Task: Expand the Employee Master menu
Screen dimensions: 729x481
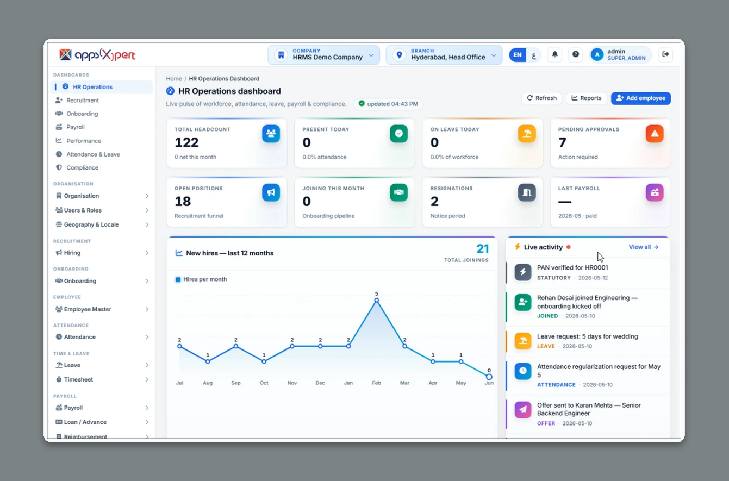Action: point(102,309)
